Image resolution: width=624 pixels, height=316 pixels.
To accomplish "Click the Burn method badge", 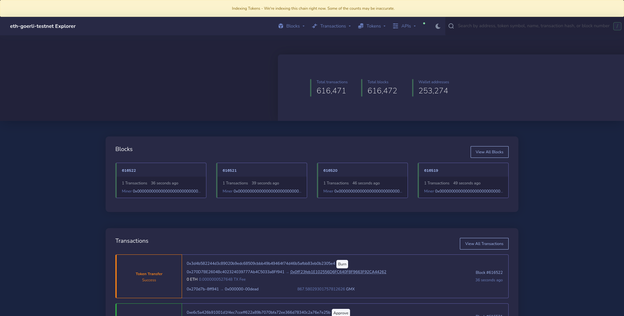I will 342,264.
